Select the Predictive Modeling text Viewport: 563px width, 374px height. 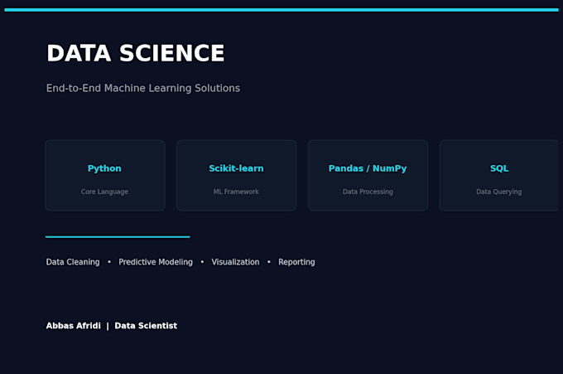pos(156,262)
